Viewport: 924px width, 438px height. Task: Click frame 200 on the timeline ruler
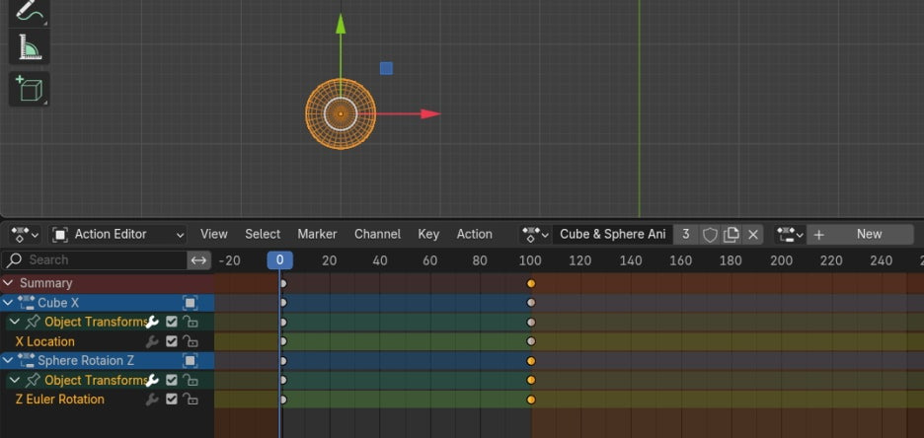tap(782, 260)
